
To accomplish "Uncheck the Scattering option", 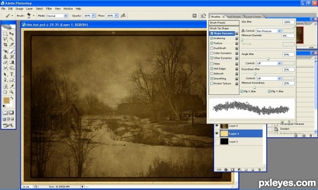I will pyautogui.click(x=211, y=38).
